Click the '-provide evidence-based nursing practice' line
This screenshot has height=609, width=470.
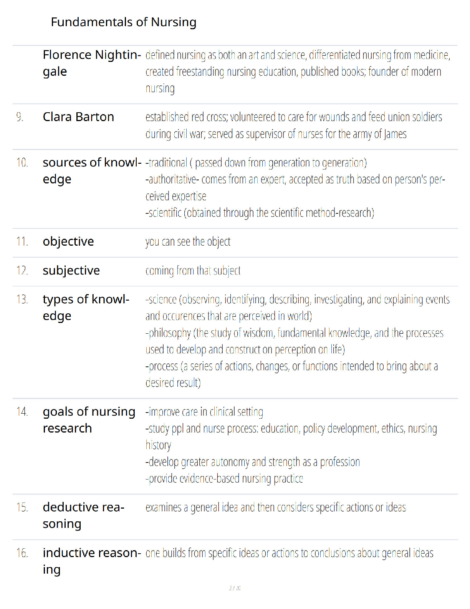click(x=224, y=479)
